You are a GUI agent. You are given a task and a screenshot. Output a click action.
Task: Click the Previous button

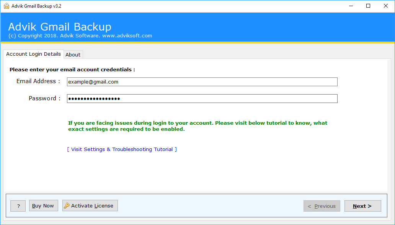(x=322, y=206)
